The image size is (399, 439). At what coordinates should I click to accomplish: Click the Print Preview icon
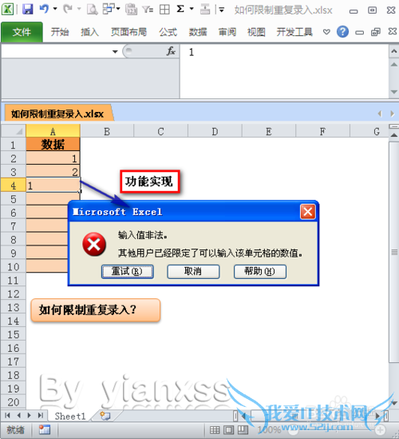point(92,10)
